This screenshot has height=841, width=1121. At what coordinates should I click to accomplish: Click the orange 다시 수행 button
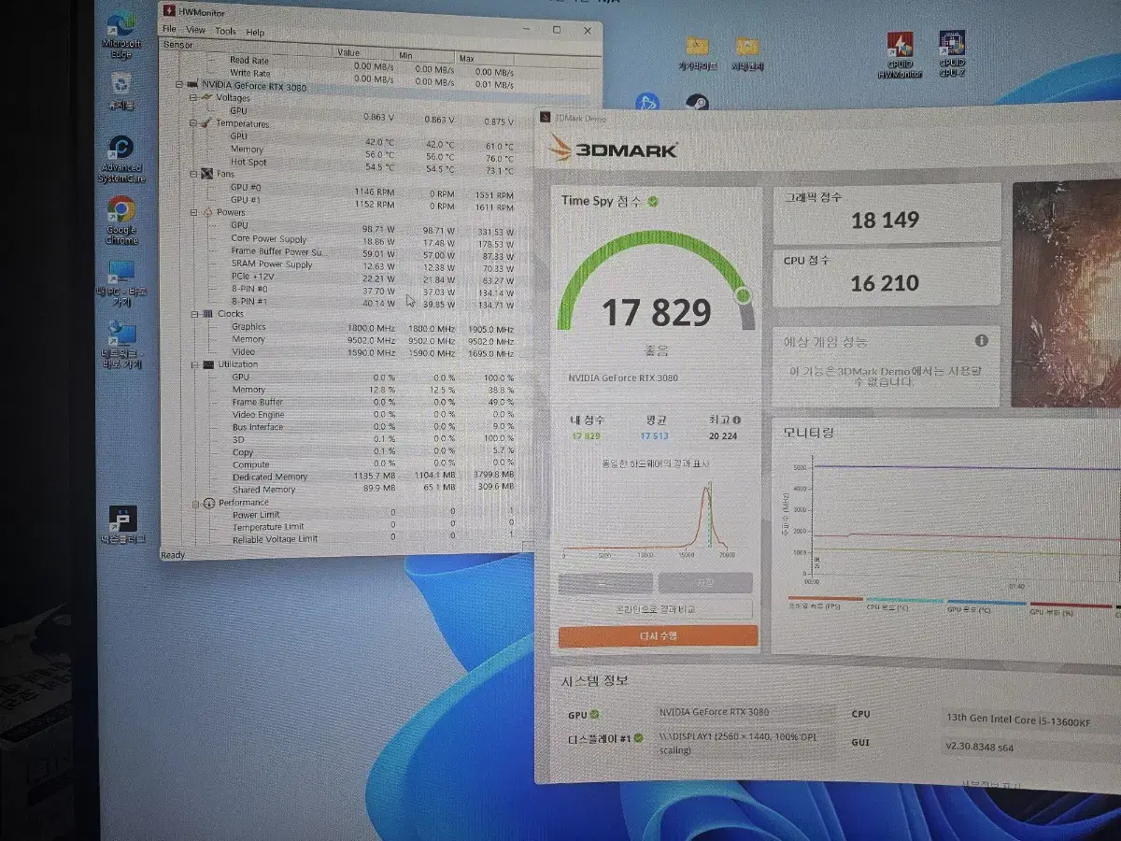point(658,635)
